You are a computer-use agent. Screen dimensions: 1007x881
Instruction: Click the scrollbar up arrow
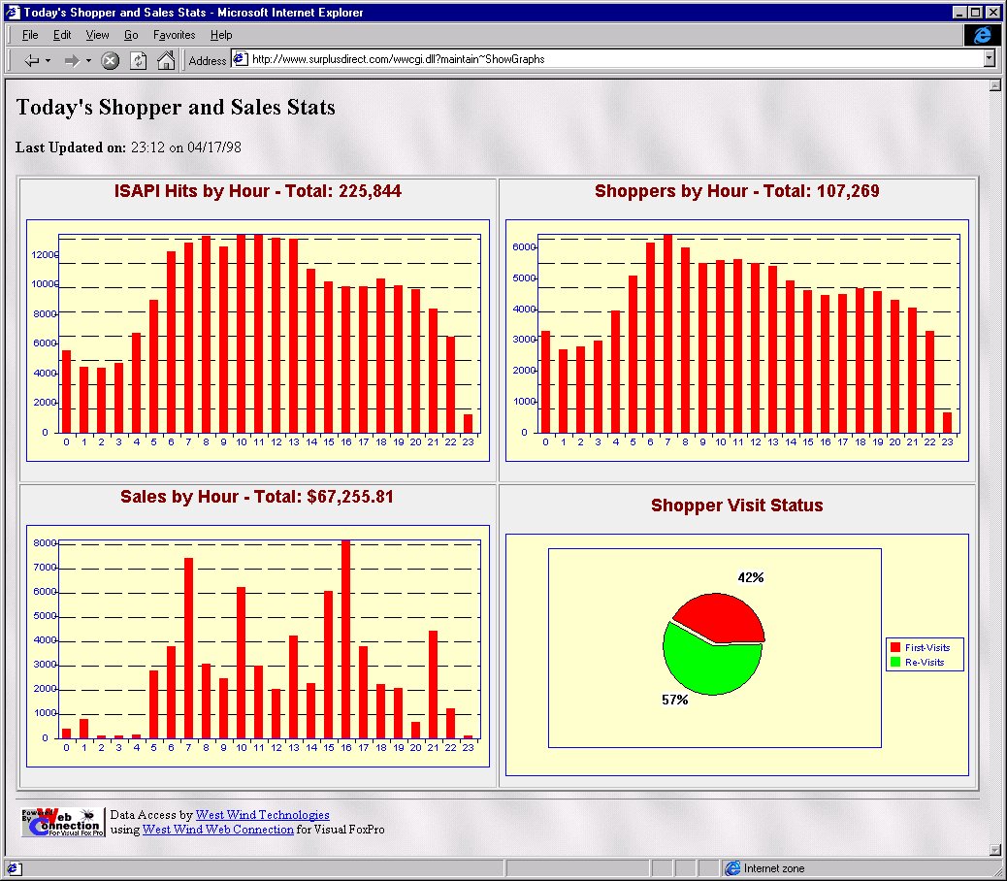(x=994, y=85)
